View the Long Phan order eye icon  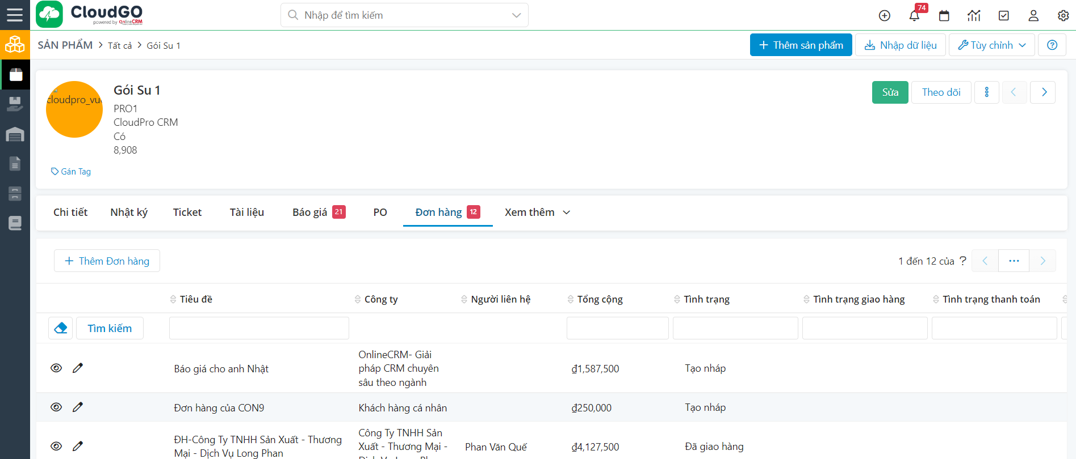[56, 446]
